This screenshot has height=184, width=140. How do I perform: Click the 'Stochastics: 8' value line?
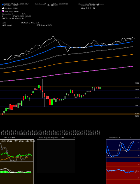(14, 14)
